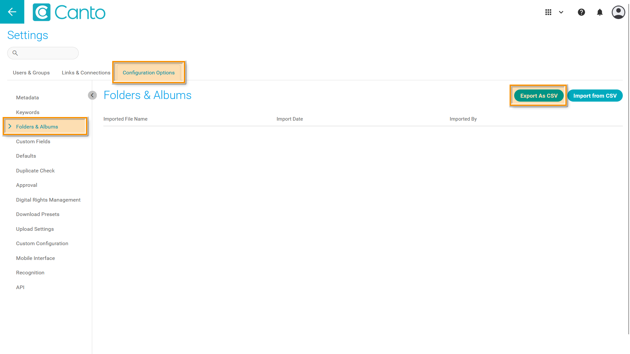This screenshot has width=630, height=354.
Task: Expand dropdown arrow beside apps grid
Action: 561,12
